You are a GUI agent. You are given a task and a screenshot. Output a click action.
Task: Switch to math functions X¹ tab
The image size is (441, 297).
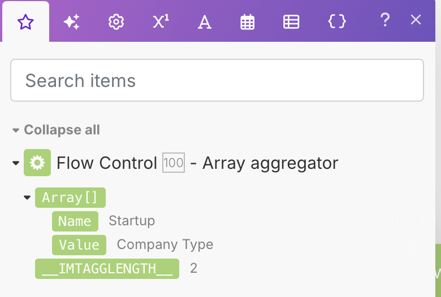[x=161, y=21]
